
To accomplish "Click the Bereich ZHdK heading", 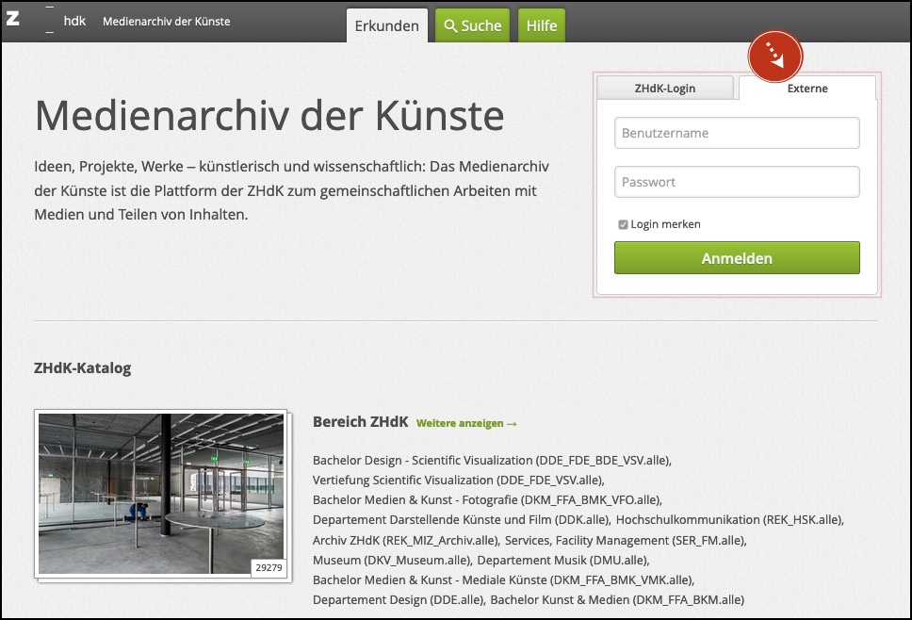I will [x=360, y=422].
